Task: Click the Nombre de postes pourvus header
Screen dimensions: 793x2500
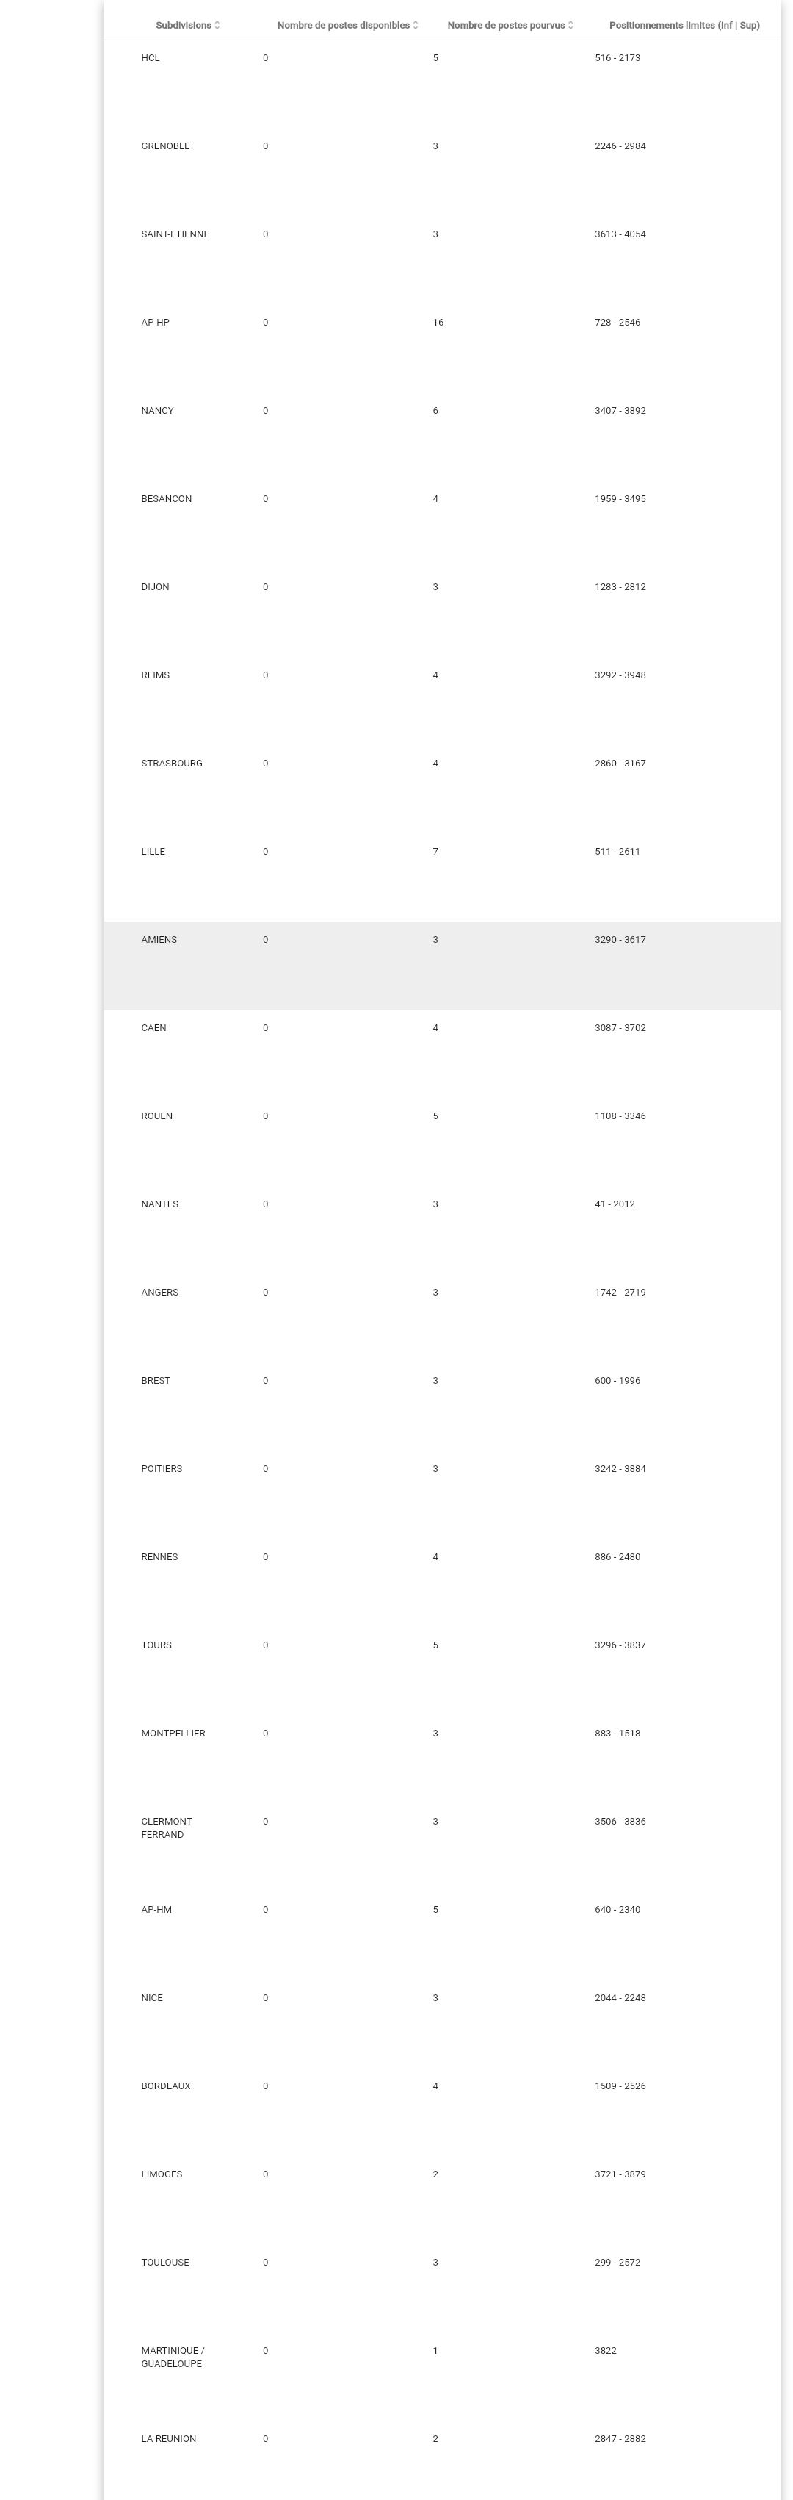Action: (x=505, y=25)
